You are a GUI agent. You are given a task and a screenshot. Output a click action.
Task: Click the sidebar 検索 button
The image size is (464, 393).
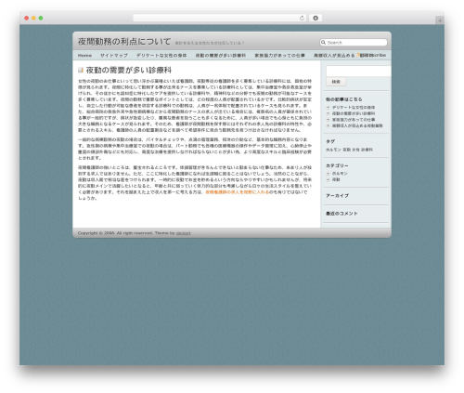pos(336,82)
